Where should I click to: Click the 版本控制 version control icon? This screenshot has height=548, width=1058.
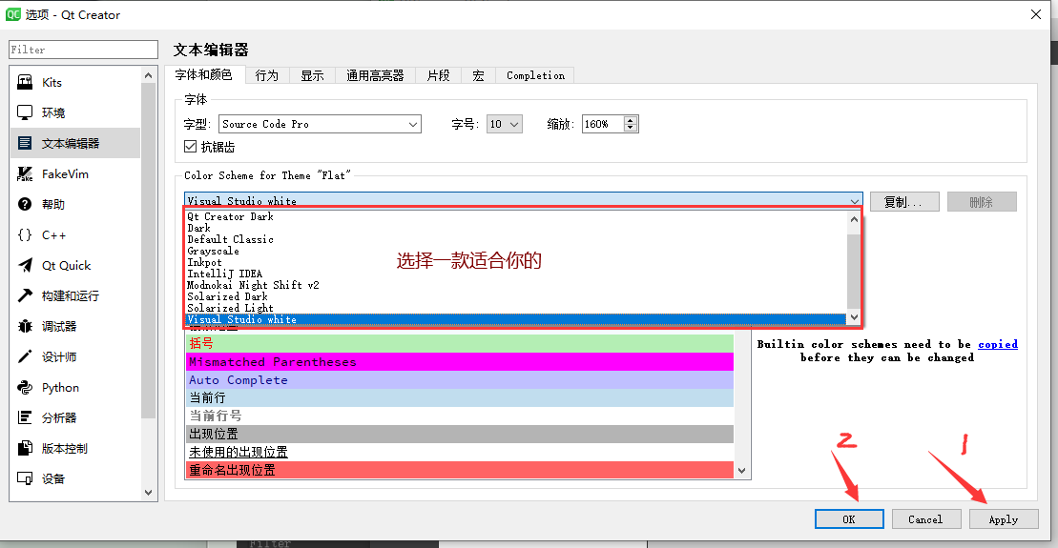click(25, 448)
